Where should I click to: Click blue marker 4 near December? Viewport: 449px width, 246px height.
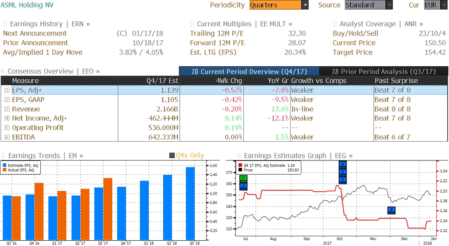392,210
